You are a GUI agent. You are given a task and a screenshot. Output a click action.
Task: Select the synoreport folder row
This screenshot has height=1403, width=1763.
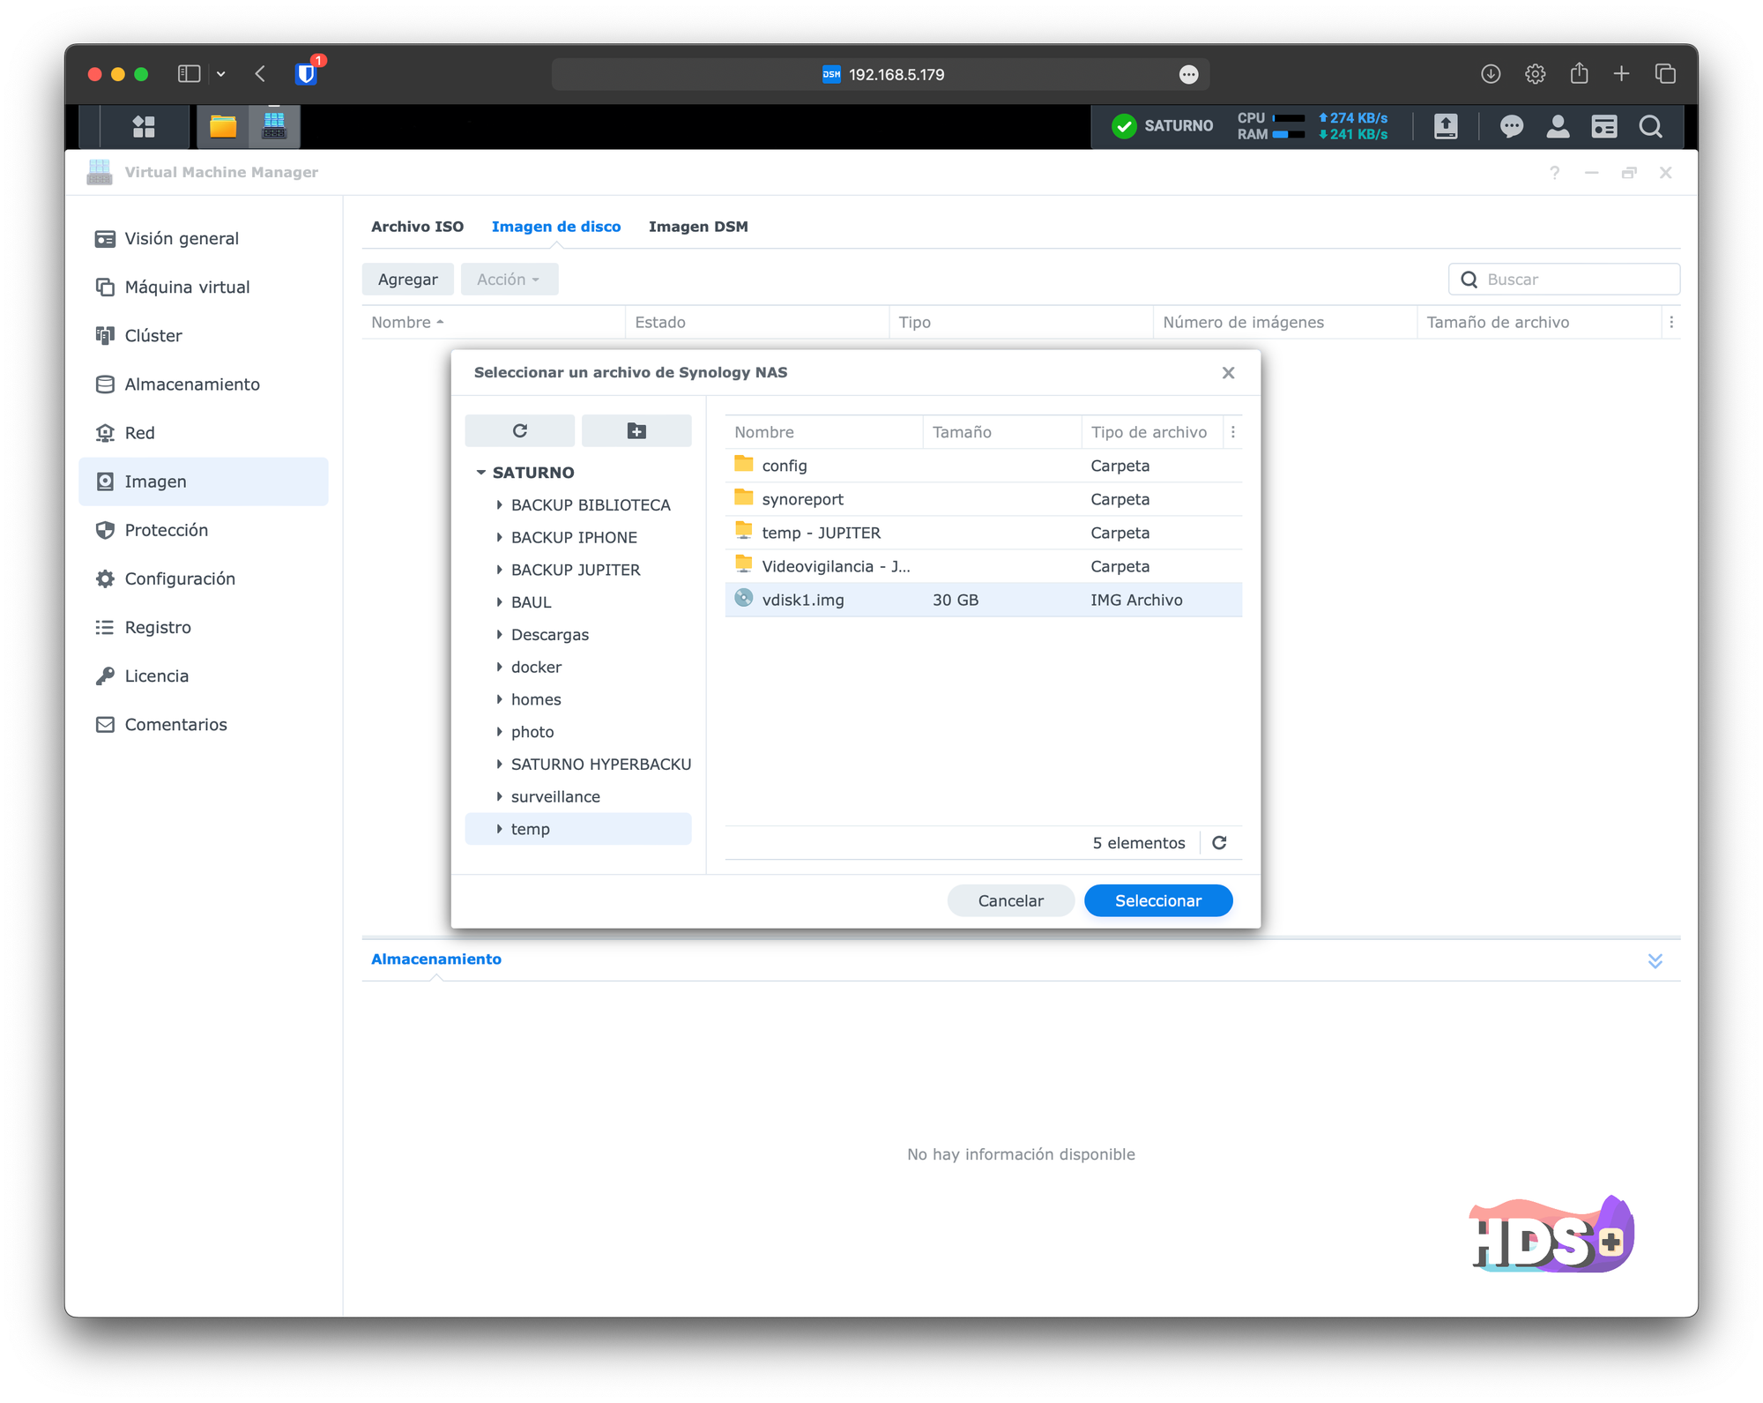click(x=984, y=499)
